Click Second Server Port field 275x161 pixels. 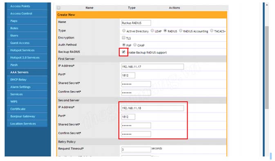point(128,117)
